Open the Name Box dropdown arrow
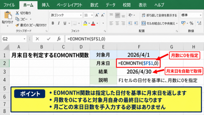Viewport: 204px width, 115px height. pyautogui.click(x=25, y=39)
